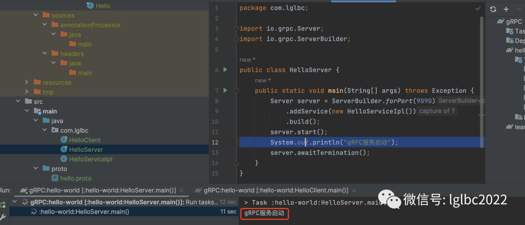The width and height of the screenshot is (525, 225).
Task: Click the run gutter icon beside the main method
Action: coord(226,90)
